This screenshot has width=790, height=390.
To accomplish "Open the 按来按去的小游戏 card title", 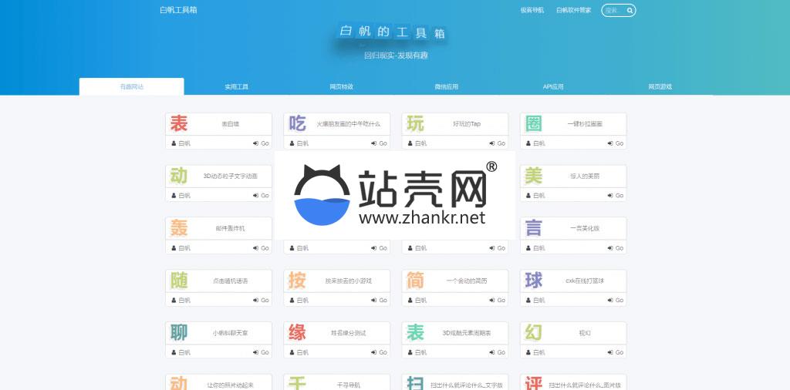I will [349, 281].
